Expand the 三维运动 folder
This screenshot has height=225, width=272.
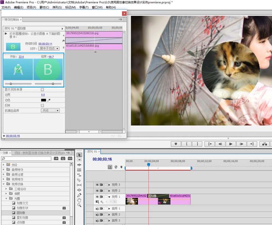[6, 189]
